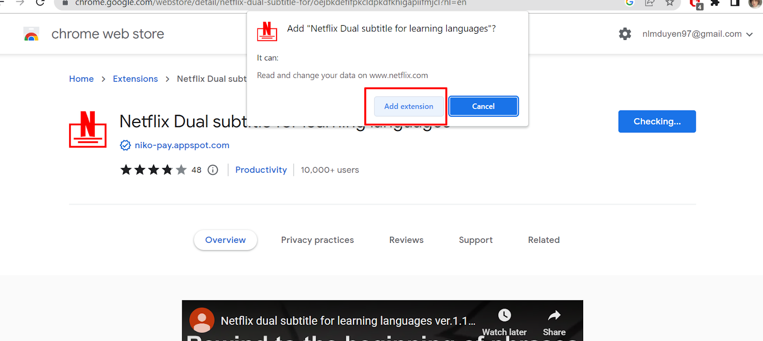Image resolution: width=763 pixels, height=341 pixels.
Task: Click the Chrome Web Store rainbow logo
Action: point(31,34)
